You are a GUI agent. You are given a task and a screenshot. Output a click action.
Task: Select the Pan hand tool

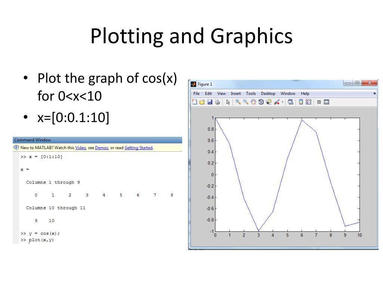pyautogui.click(x=253, y=102)
